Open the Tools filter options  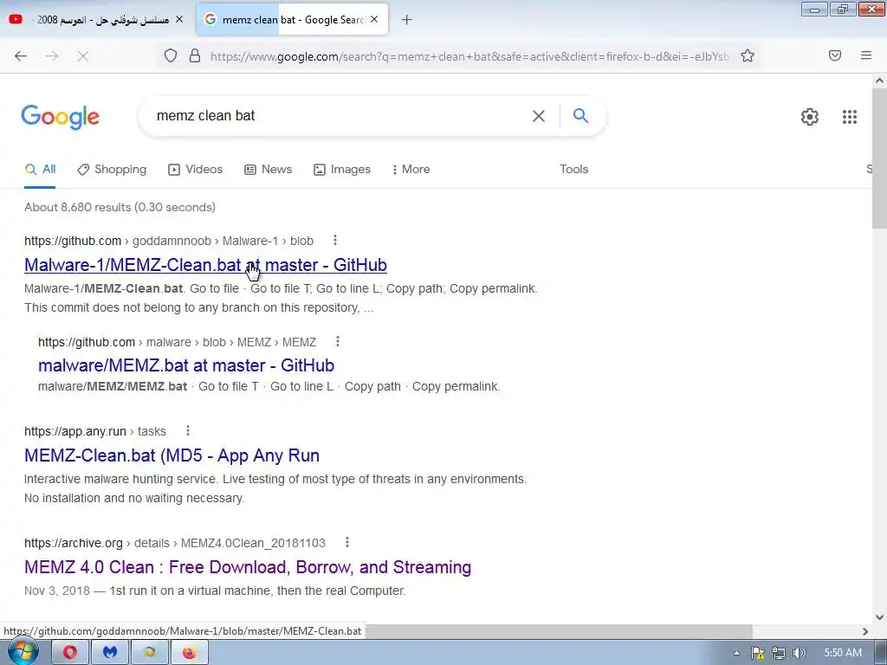(573, 169)
